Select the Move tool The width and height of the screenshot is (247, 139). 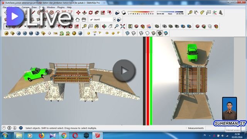pos(78,13)
